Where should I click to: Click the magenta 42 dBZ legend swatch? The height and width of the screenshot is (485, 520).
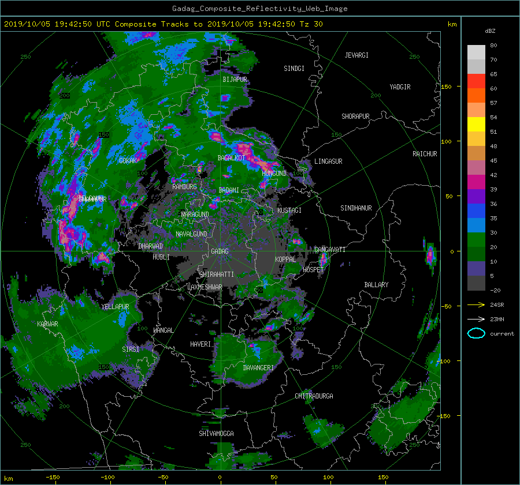(x=476, y=182)
